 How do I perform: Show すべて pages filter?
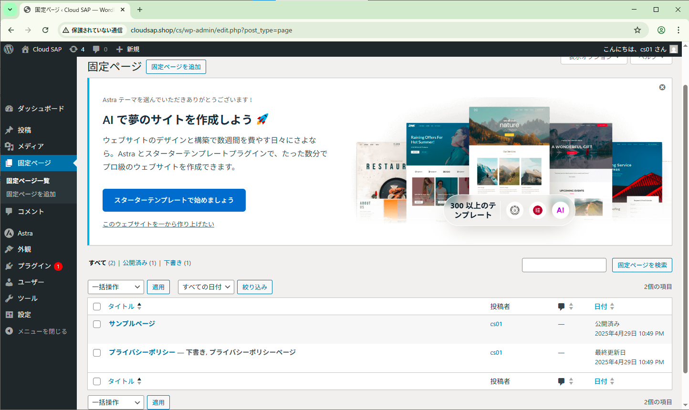97,263
